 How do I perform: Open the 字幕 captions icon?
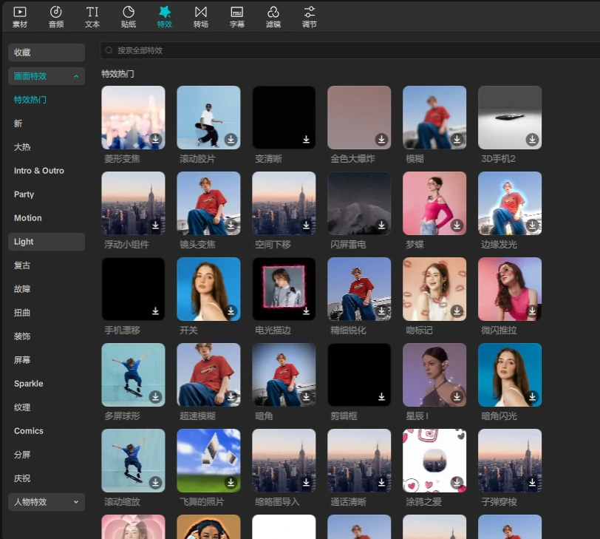coord(237,16)
